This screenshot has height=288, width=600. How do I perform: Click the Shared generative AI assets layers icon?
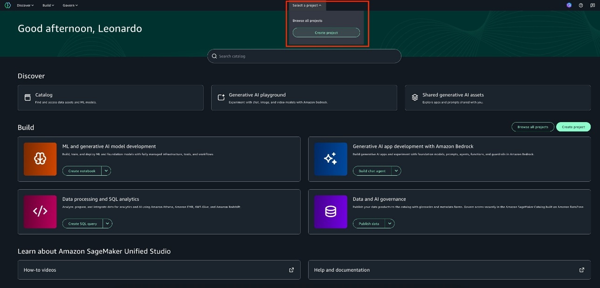tap(415, 97)
